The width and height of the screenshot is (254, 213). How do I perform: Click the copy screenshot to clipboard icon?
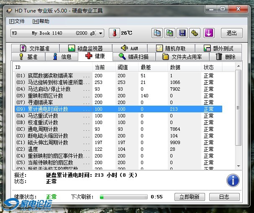tap(169, 33)
